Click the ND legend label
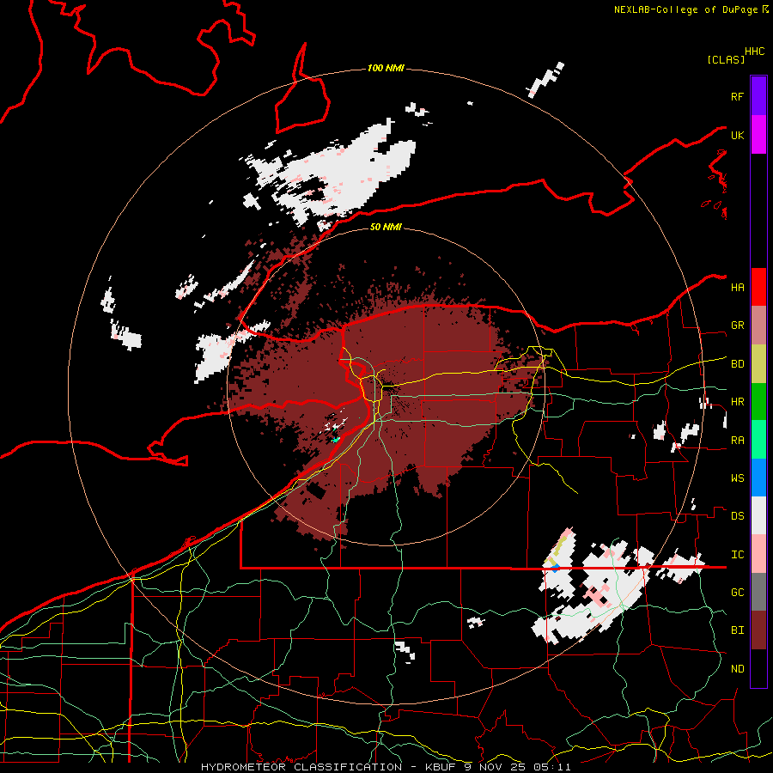This screenshot has width=773, height=773. pos(737,669)
